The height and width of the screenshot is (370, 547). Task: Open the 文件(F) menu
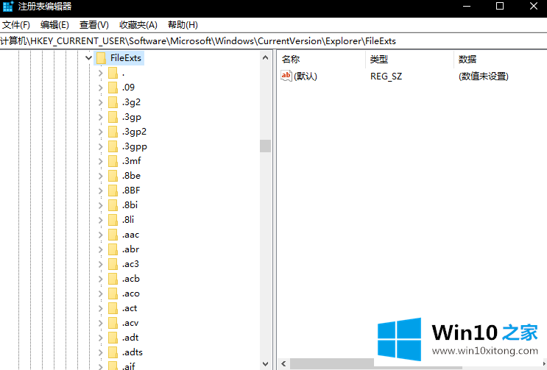pos(16,25)
